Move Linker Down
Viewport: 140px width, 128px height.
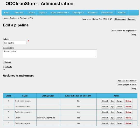point(120,118)
